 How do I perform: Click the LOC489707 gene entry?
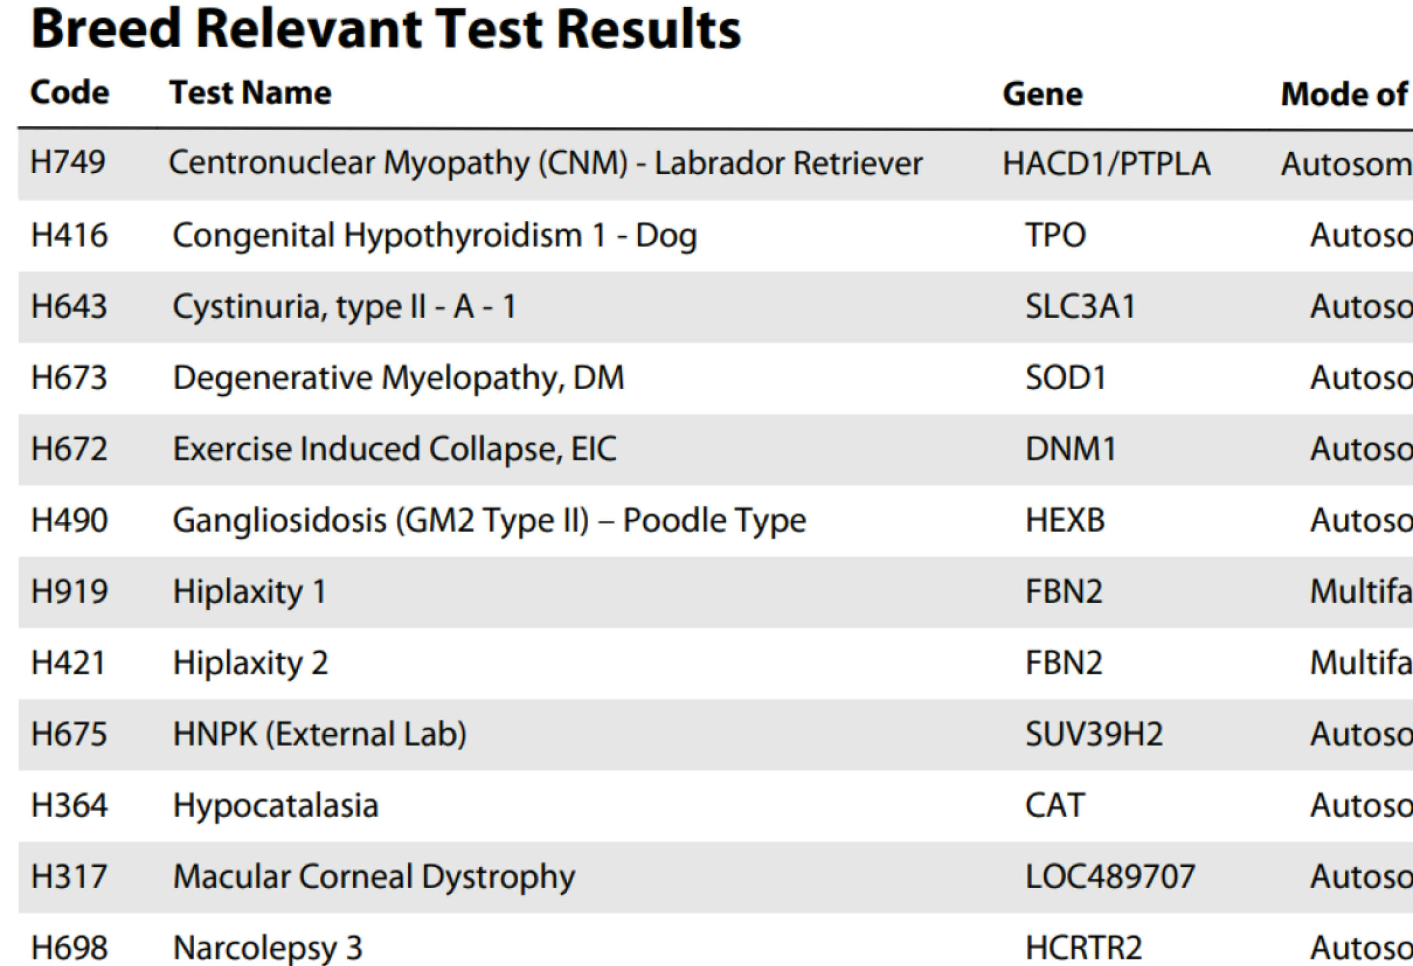[x=1110, y=877]
